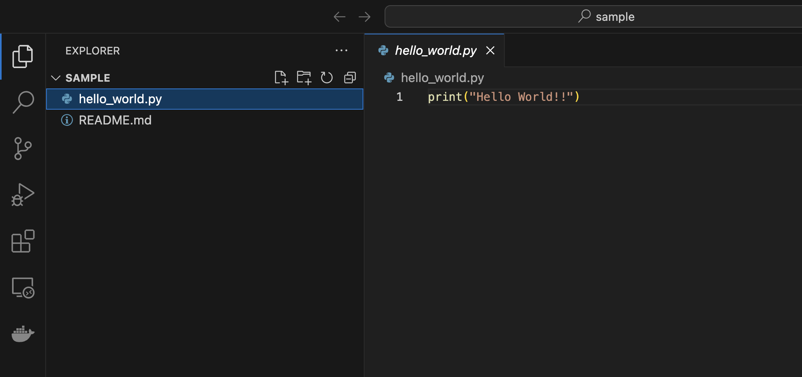
Task: Select the Source Control icon
Action: [x=23, y=148]
